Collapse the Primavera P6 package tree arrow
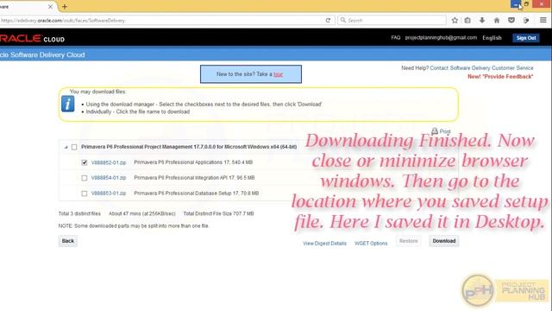The image size is (552, 311). click(x=66, y=148)
